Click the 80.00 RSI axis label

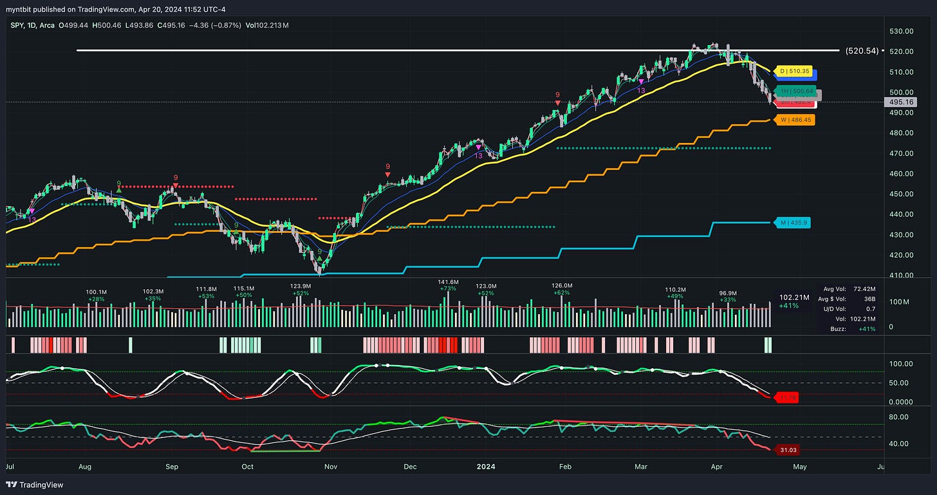point(899,417)
